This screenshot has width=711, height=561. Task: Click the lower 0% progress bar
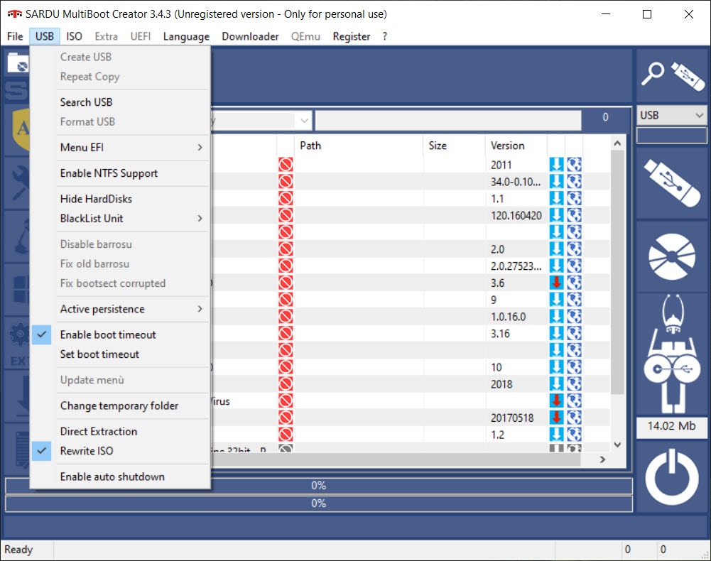coord(319,503)
